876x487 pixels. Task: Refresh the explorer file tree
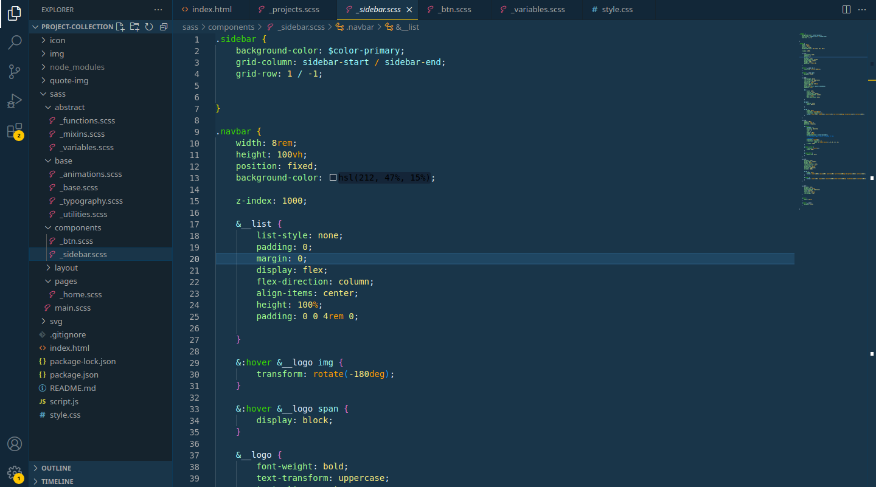pos(149,27)
